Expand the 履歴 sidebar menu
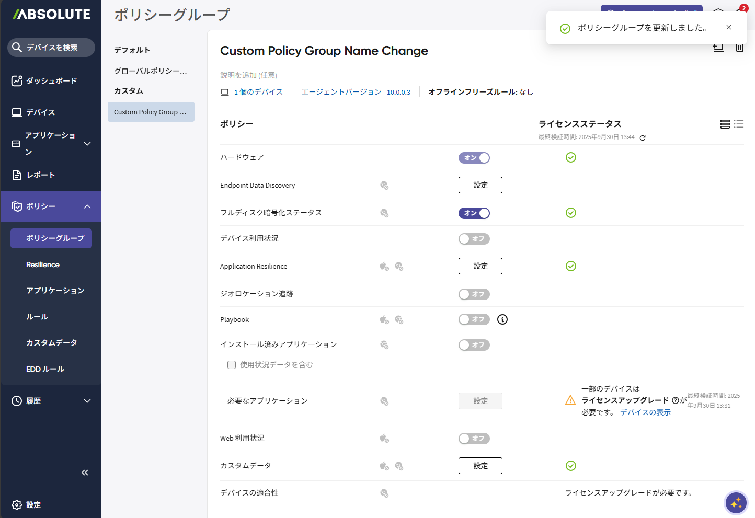The height and width of the screenshot is (518, 755). tap(87, 401)
